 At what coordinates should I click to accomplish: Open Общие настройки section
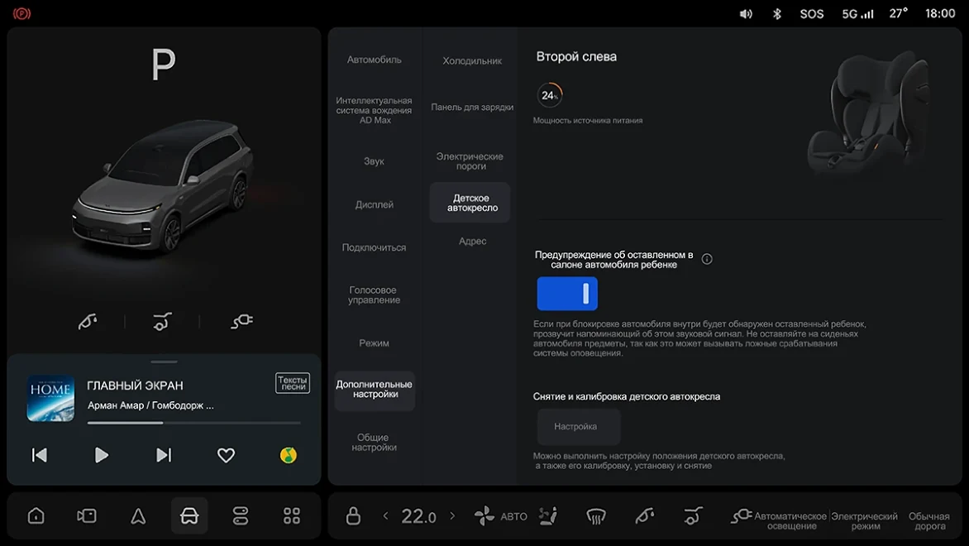coord(374,442)
